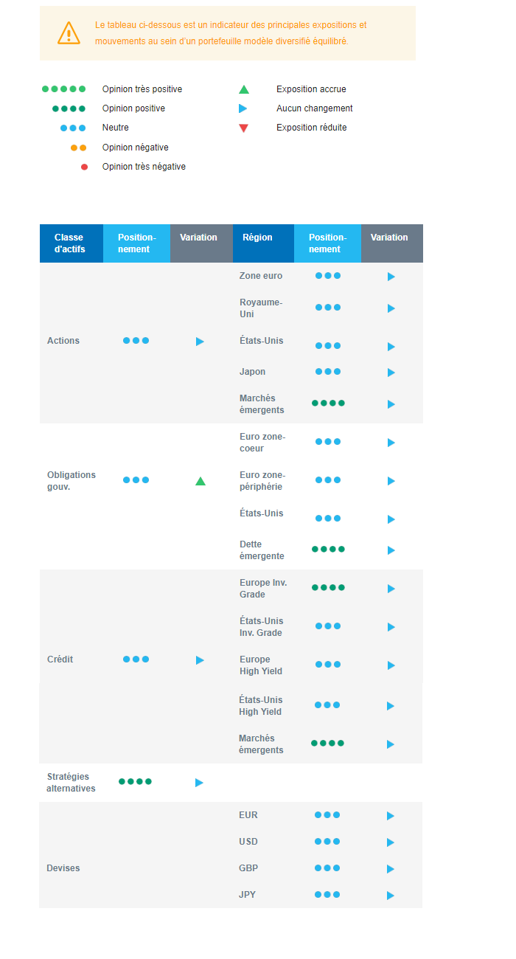The image size is (516, 959).
Task: Click the green dots for Stratégies alternatives
Action: [135, 781]
